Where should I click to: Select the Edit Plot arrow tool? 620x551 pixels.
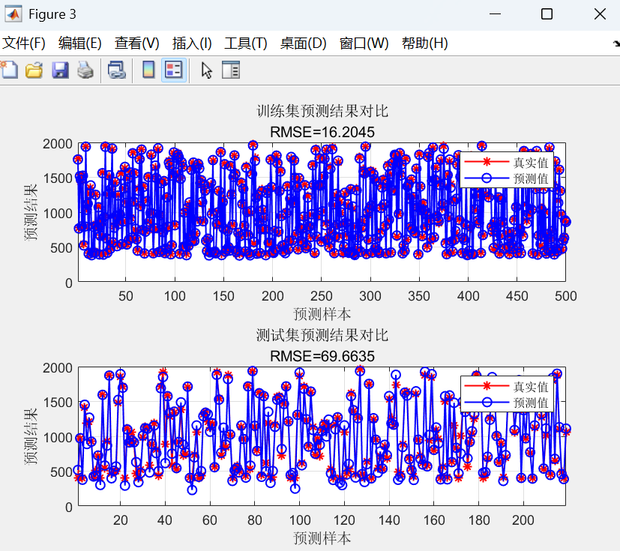(206, 70)
